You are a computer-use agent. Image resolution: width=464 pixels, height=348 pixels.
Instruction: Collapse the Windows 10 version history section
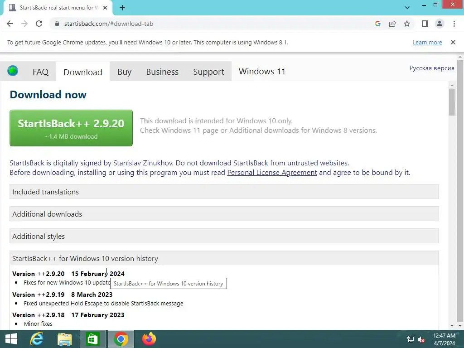click(224, 258)
